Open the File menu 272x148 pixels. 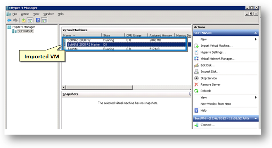(14, 14)
